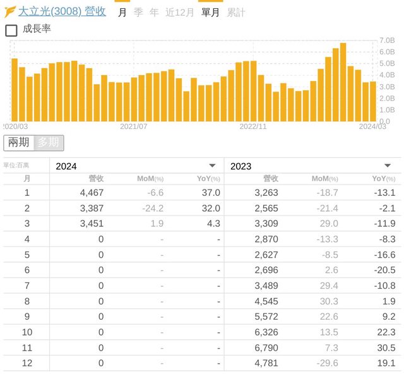Enable the 成長率 checkbox
This screenshot has width=404, height=374.
click(11, 30)
